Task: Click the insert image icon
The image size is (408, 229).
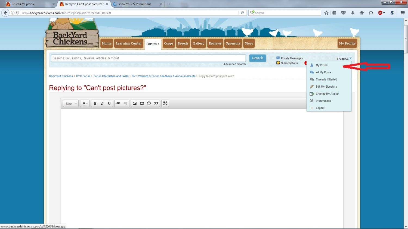Action: pos(135,103)
